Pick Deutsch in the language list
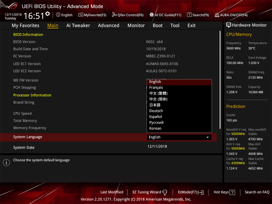The height and width of the screenshot is (204, 272). (179, 111)
